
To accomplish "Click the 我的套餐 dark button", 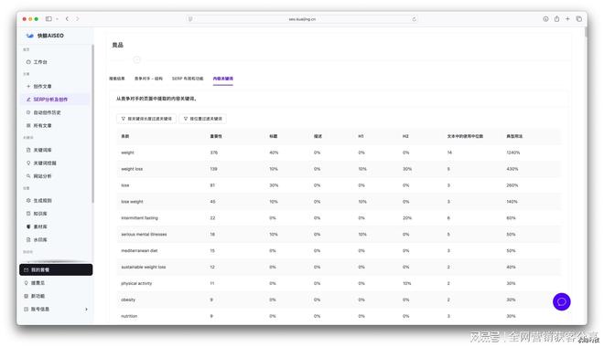I will pyautogui.click(x=56, y=269).
